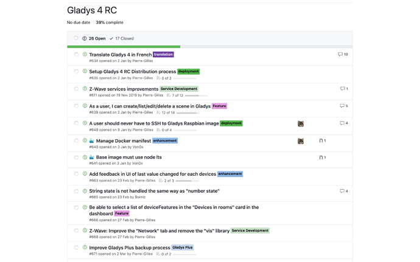Click assignee avatar on SSH to Gladys Raspbian issue
Viewport: 420px width, 262px height.
click(x=301, y=123)
